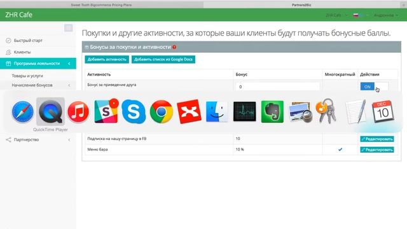Select Начисление бонусов submenu item
Image resolution: width=407 pixels, height=229 pixels.
click(x=32, y=85)
